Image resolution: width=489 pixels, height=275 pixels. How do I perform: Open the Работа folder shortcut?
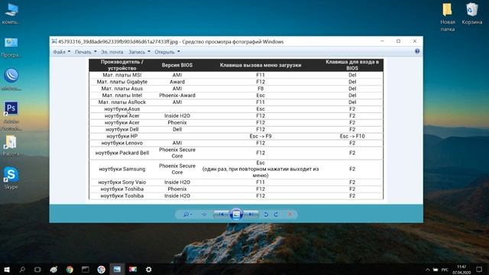click(x=11, y=146)
